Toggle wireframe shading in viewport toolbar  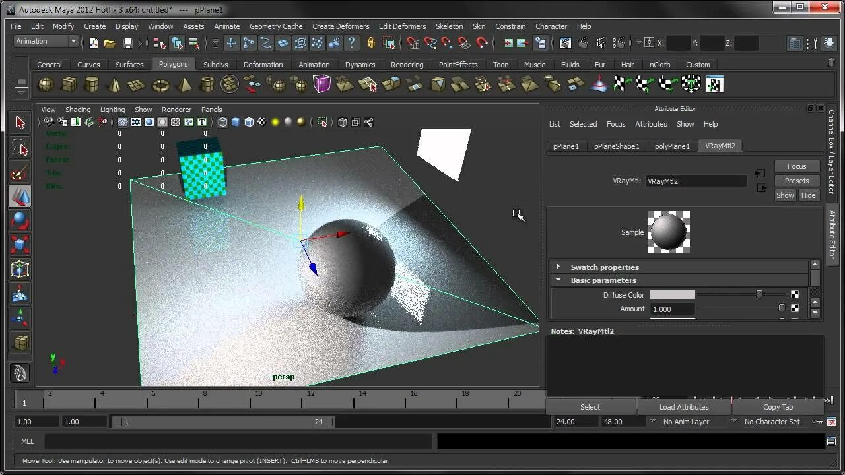pyautogui.click(x=222, y=122)
